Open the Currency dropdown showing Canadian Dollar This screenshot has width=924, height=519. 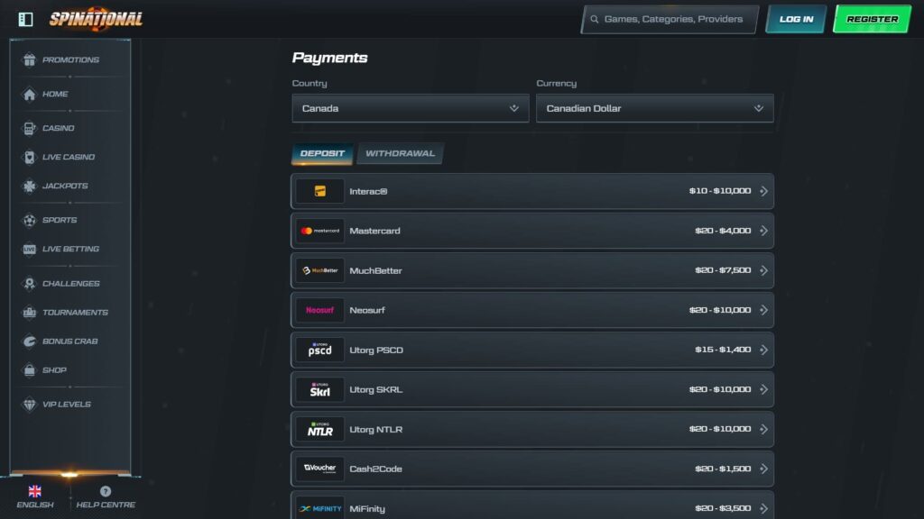pos(654,107)
